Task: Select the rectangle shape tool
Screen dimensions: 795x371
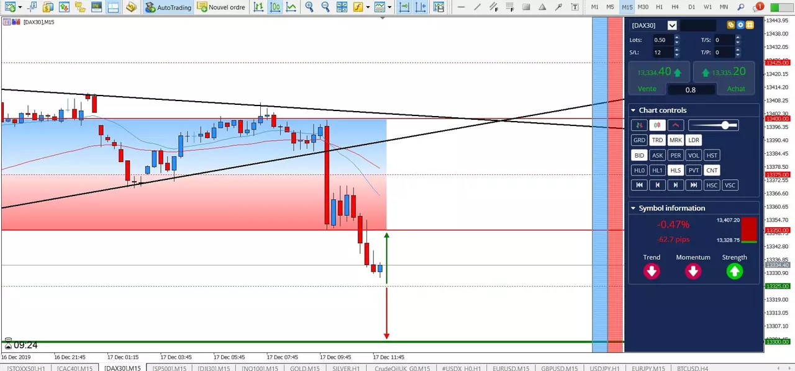Action: 526,7
